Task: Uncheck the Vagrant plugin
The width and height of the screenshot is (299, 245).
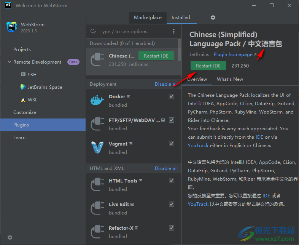Action: [172, 144]
